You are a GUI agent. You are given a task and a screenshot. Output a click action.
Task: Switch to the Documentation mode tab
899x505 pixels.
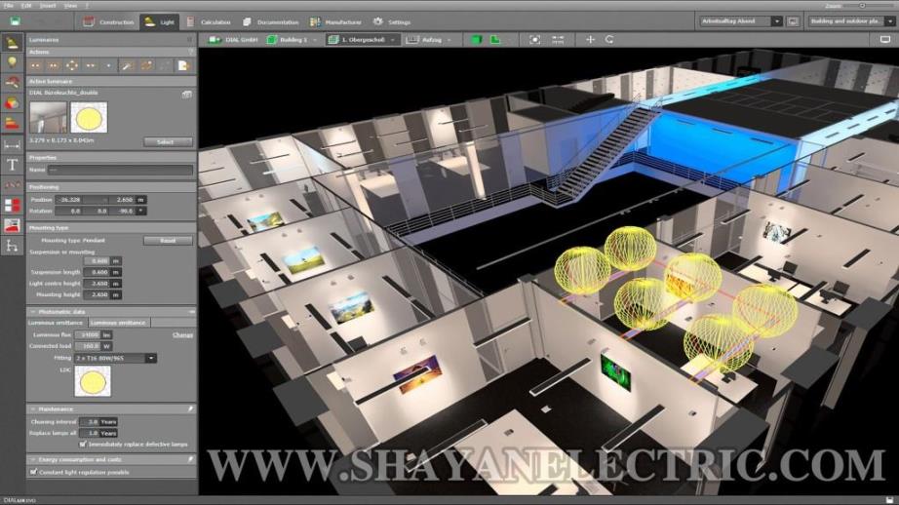271,21
